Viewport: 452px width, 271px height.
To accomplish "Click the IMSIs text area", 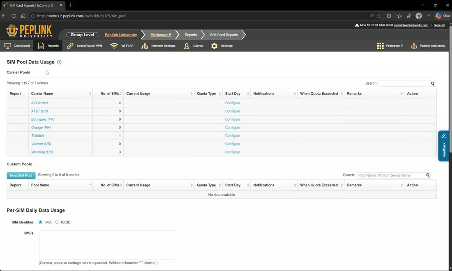I will tap(108, 245).
